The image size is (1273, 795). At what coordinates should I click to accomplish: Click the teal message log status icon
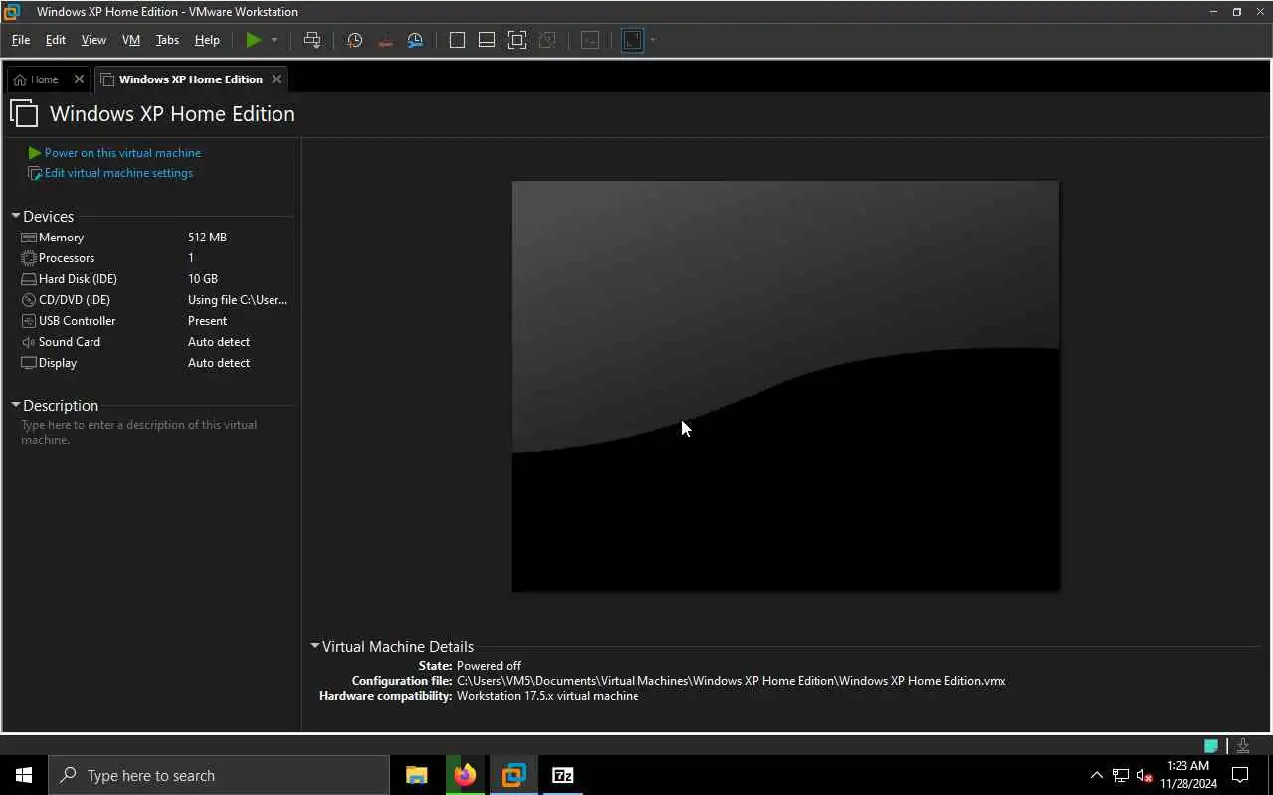[1211, 745]
